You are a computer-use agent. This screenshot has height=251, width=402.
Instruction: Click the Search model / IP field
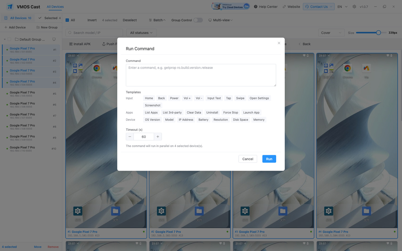[x=94, y=33]
